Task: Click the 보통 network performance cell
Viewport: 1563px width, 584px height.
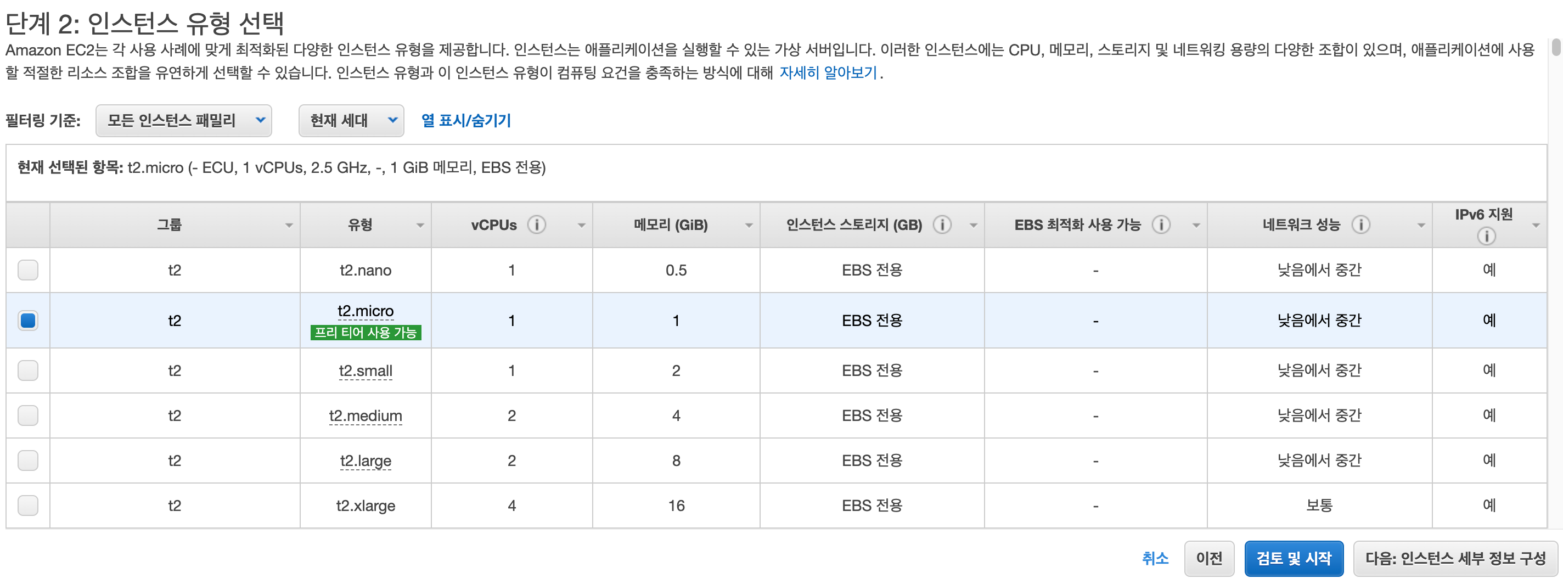Action: [x=1319, y=506]
